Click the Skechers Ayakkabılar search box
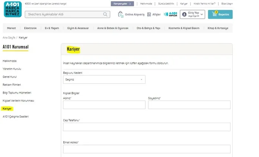259x157 pixels. (x=63, y=14)
